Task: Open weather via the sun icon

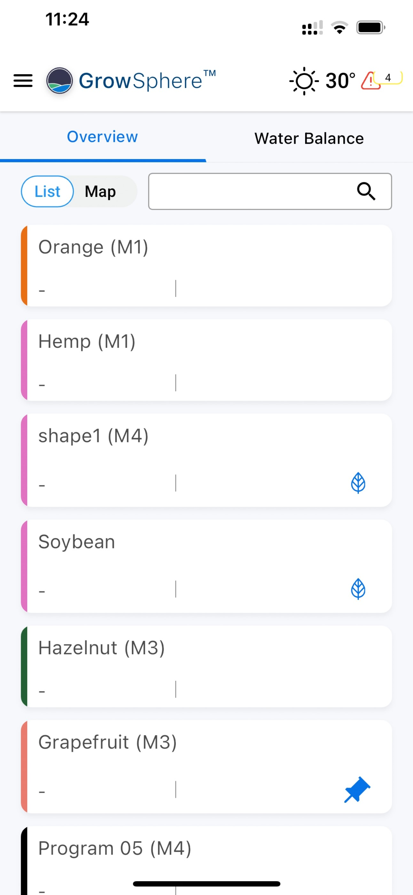Action: pos(304,81)
